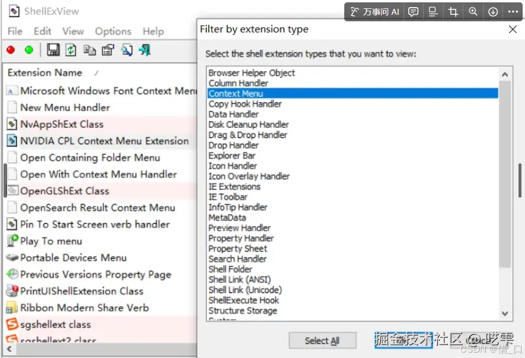The width and height of the screenshot is (525, 358).
Task: Close the Filter by extension type dialog
Action: (513, 30)
